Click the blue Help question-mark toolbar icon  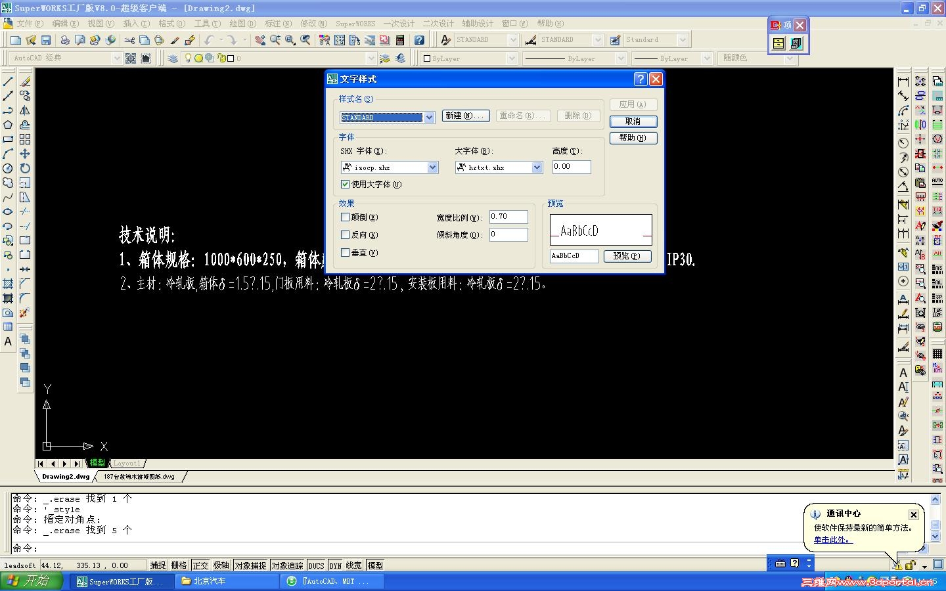(x=419, y=40)
